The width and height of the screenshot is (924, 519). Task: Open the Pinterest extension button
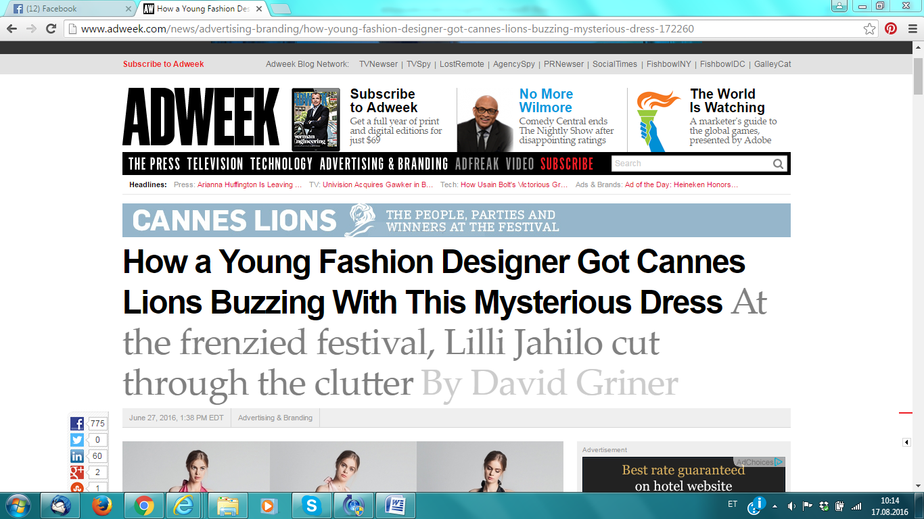(891, 29)
